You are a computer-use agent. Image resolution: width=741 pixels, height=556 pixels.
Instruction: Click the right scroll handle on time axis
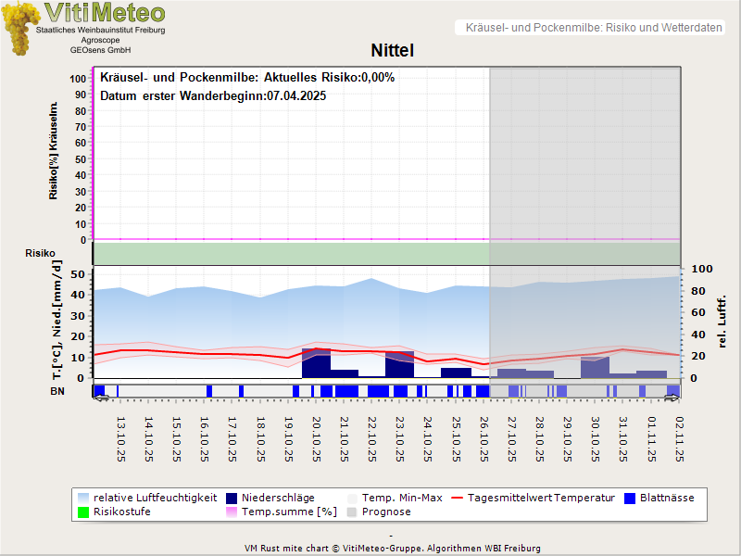coord(672,397)
